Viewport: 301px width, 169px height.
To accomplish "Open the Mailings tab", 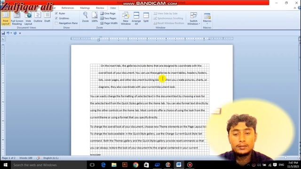I will [85, 8].
